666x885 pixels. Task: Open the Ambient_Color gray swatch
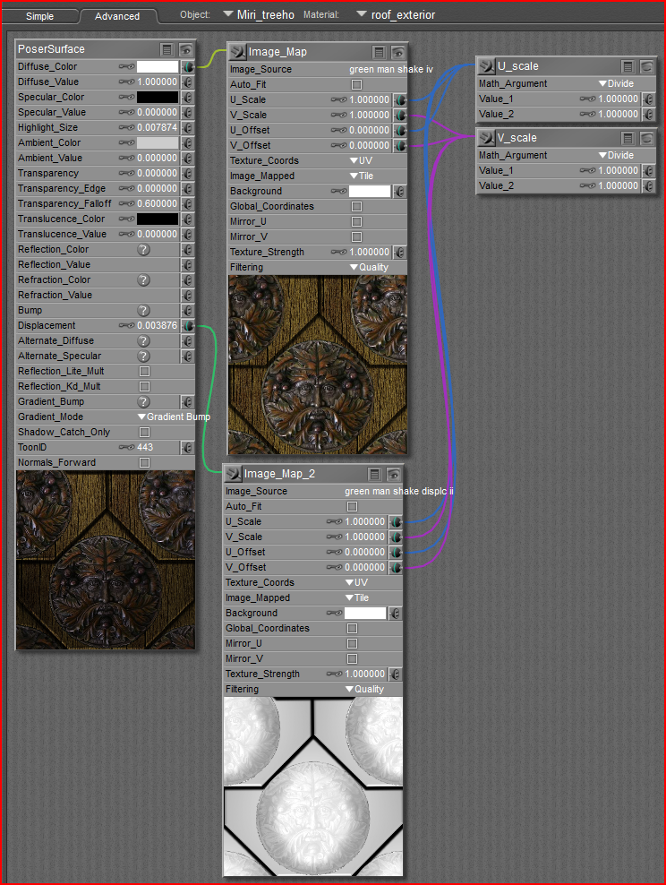158,142
